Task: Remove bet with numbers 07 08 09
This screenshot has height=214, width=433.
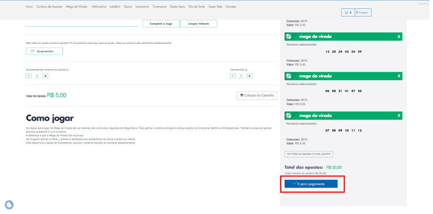Action: click(x=399, y=116)
